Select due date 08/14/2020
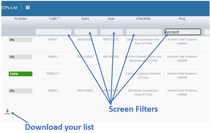This screenshot has height=133, width=210. [111, 57]
